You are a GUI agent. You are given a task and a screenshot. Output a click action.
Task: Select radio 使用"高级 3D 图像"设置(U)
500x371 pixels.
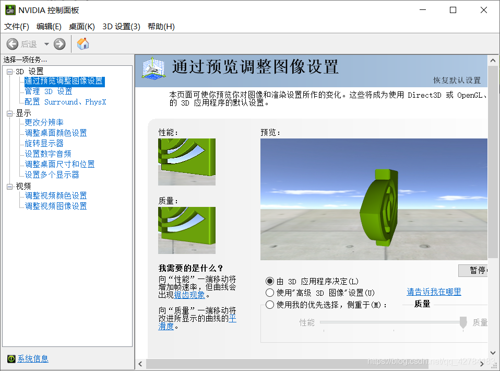point(270,293)
